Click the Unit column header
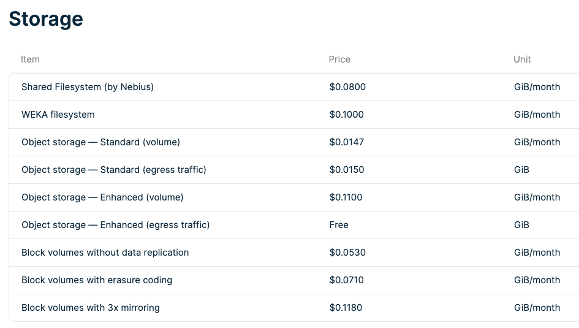 tap(522, 59)
